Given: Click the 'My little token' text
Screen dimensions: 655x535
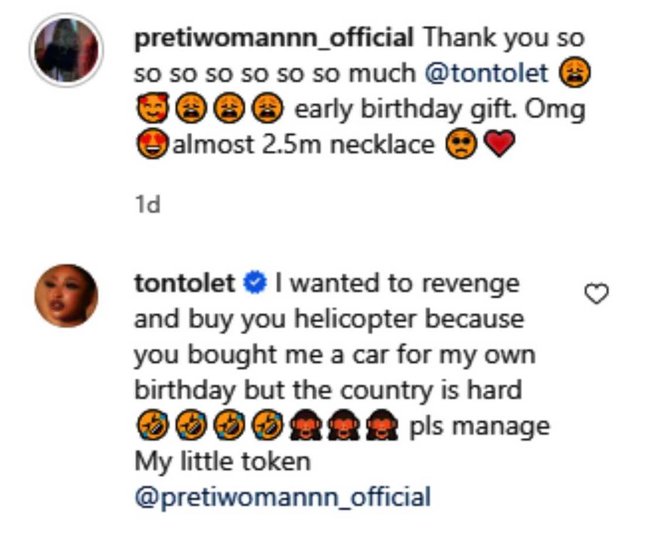Looking at the screenshot, I should [x=222, y=462].
